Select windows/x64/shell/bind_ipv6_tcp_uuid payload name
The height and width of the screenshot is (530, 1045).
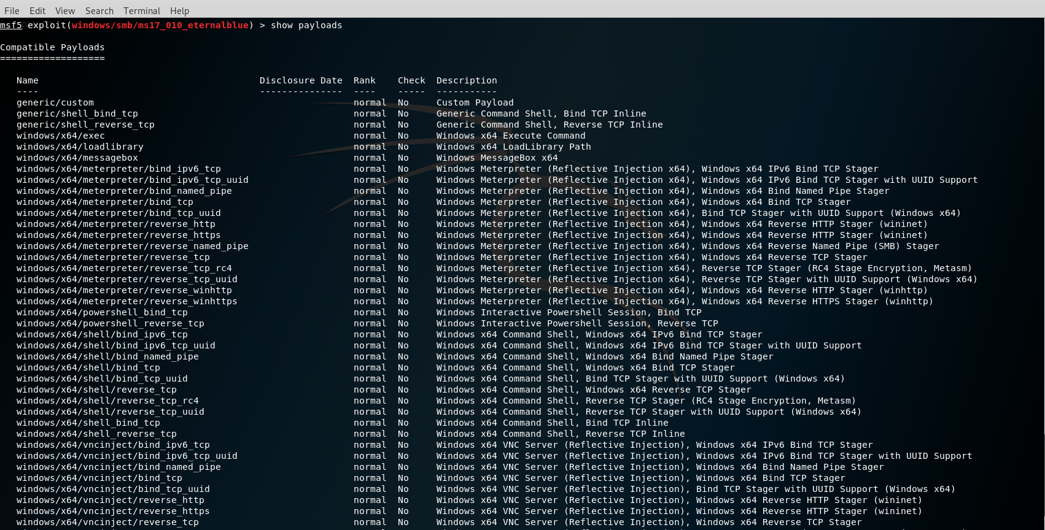116,345
